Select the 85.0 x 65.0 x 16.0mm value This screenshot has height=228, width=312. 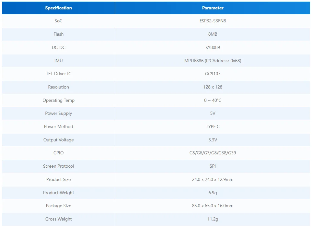(213, 206)
